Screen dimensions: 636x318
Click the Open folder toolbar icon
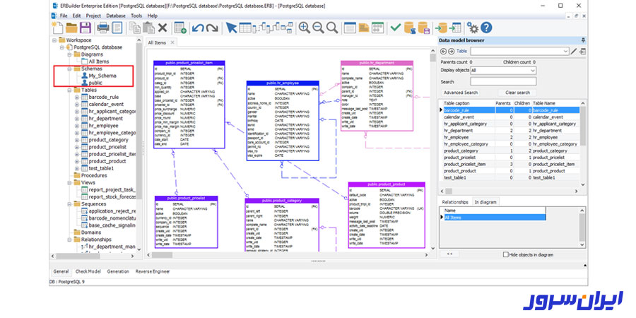(71, 28)
